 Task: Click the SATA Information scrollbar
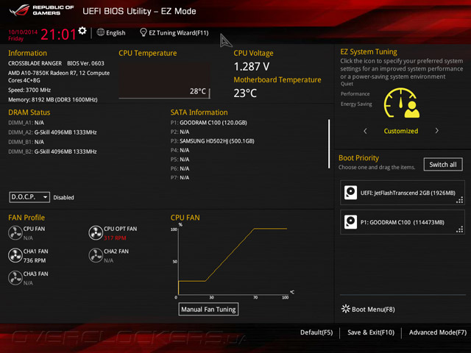point(329,144)
